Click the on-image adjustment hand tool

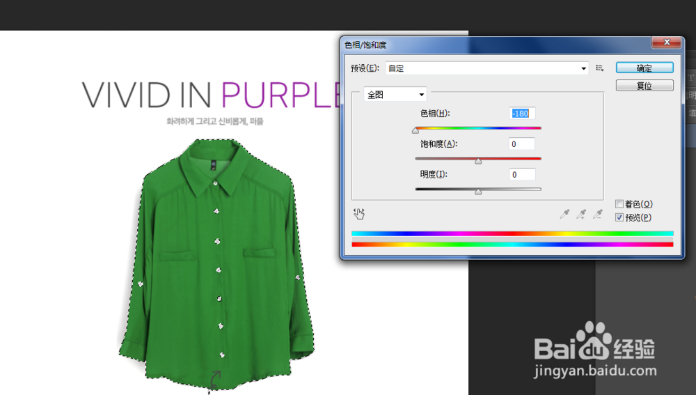pos(358,214)
